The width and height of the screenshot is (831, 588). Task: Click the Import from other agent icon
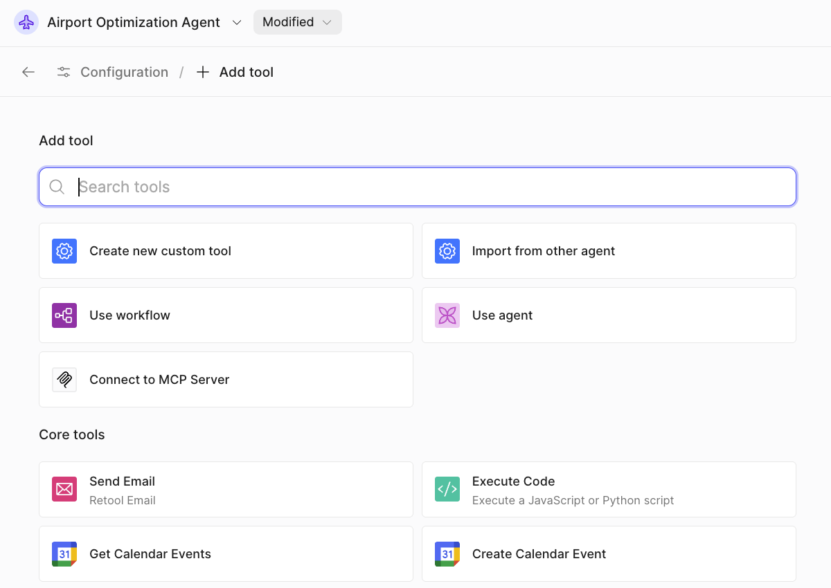point(447,250)
